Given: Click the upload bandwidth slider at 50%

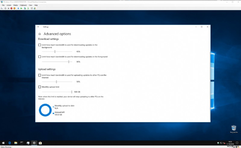Looking at the screenshot, I should point(57,82).
